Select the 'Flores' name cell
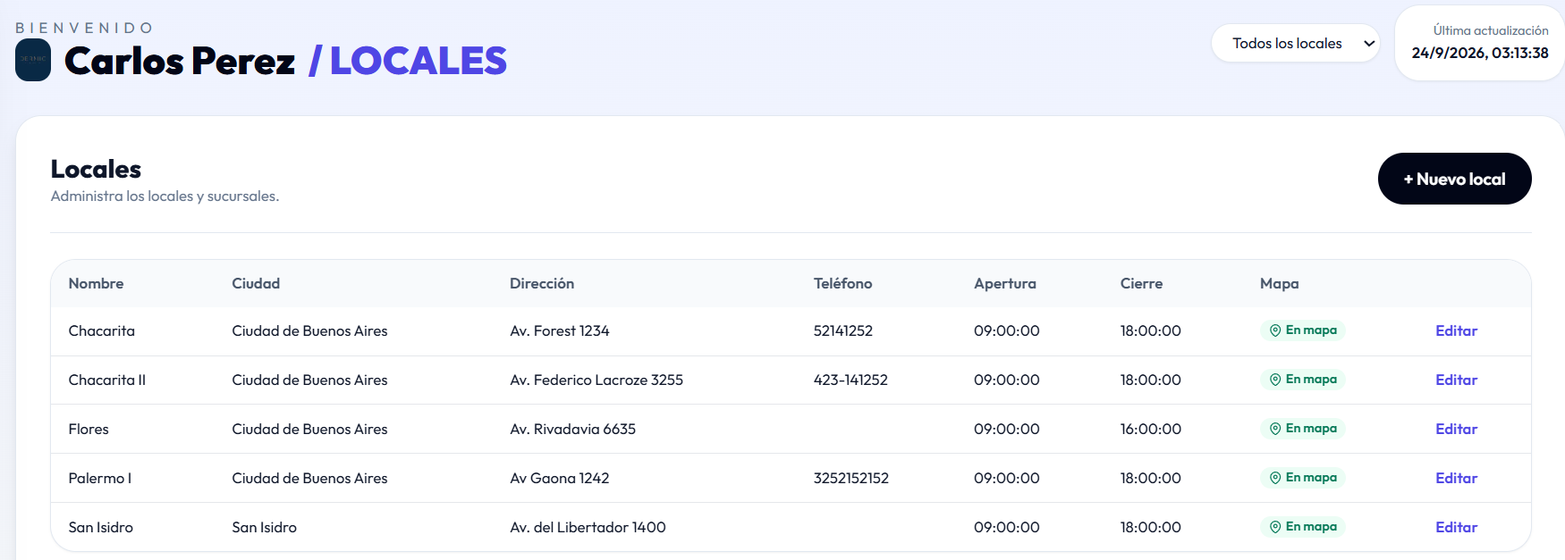Screen dimensions: 1565x560 point(89,429)
